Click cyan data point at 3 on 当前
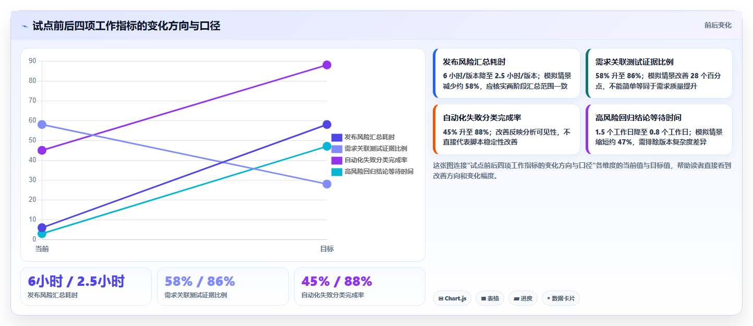This screenshot has height=326, width=753. click(x=42, y=234)
